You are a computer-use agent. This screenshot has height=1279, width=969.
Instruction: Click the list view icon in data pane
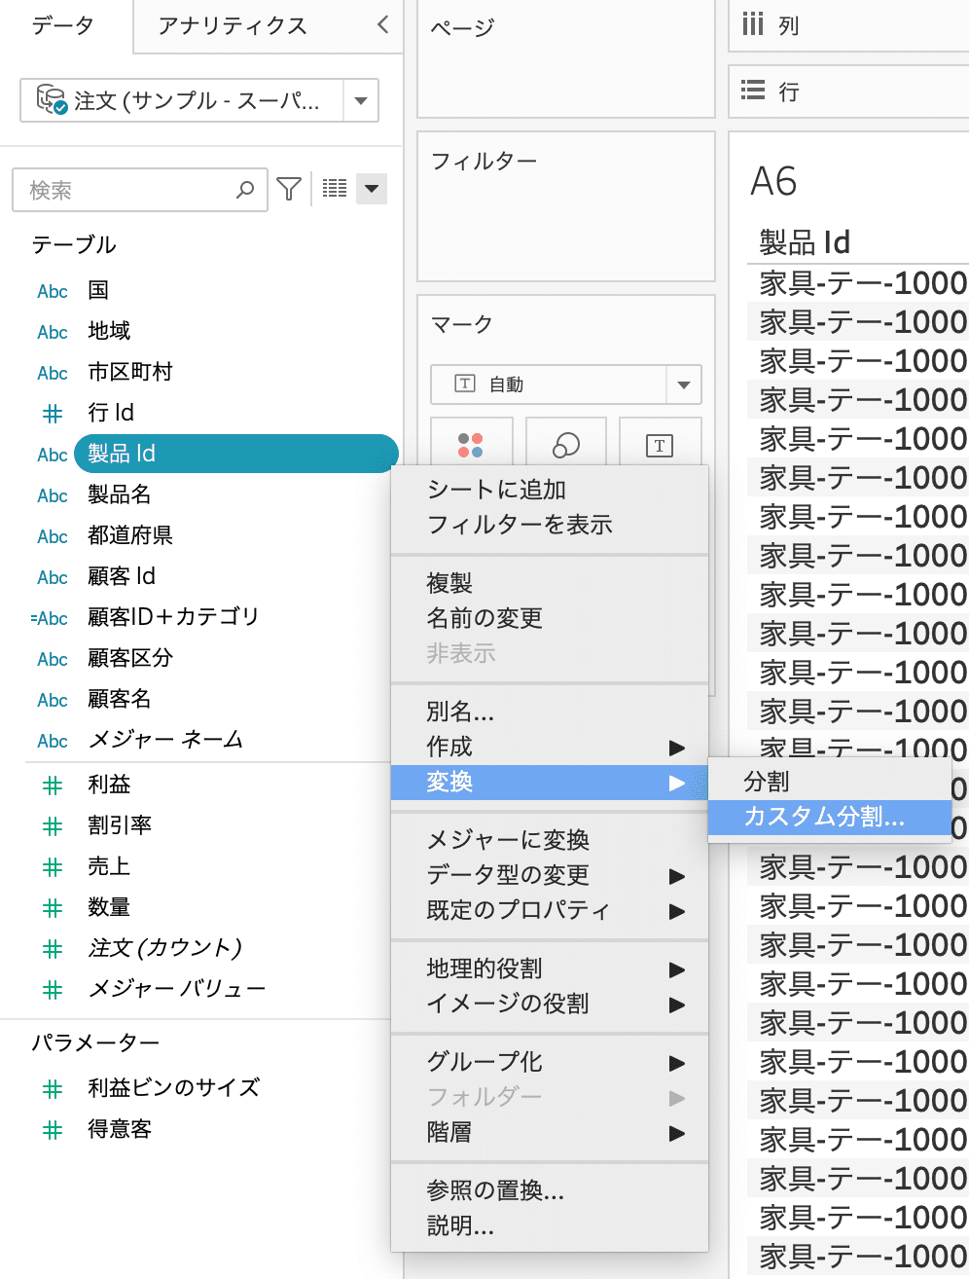[335, 189]
